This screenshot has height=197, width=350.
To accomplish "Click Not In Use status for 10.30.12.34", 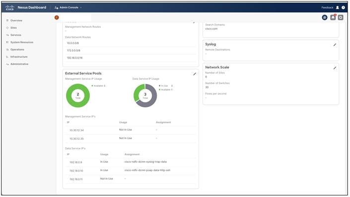I will (126, 130).
